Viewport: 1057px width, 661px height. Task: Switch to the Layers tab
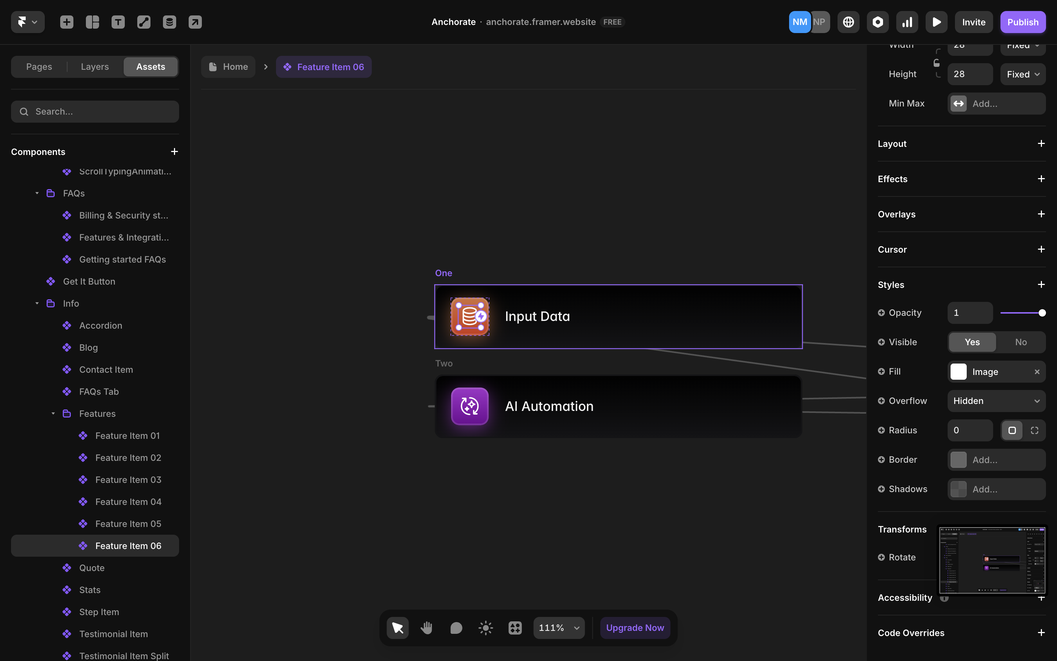[95, 67]
